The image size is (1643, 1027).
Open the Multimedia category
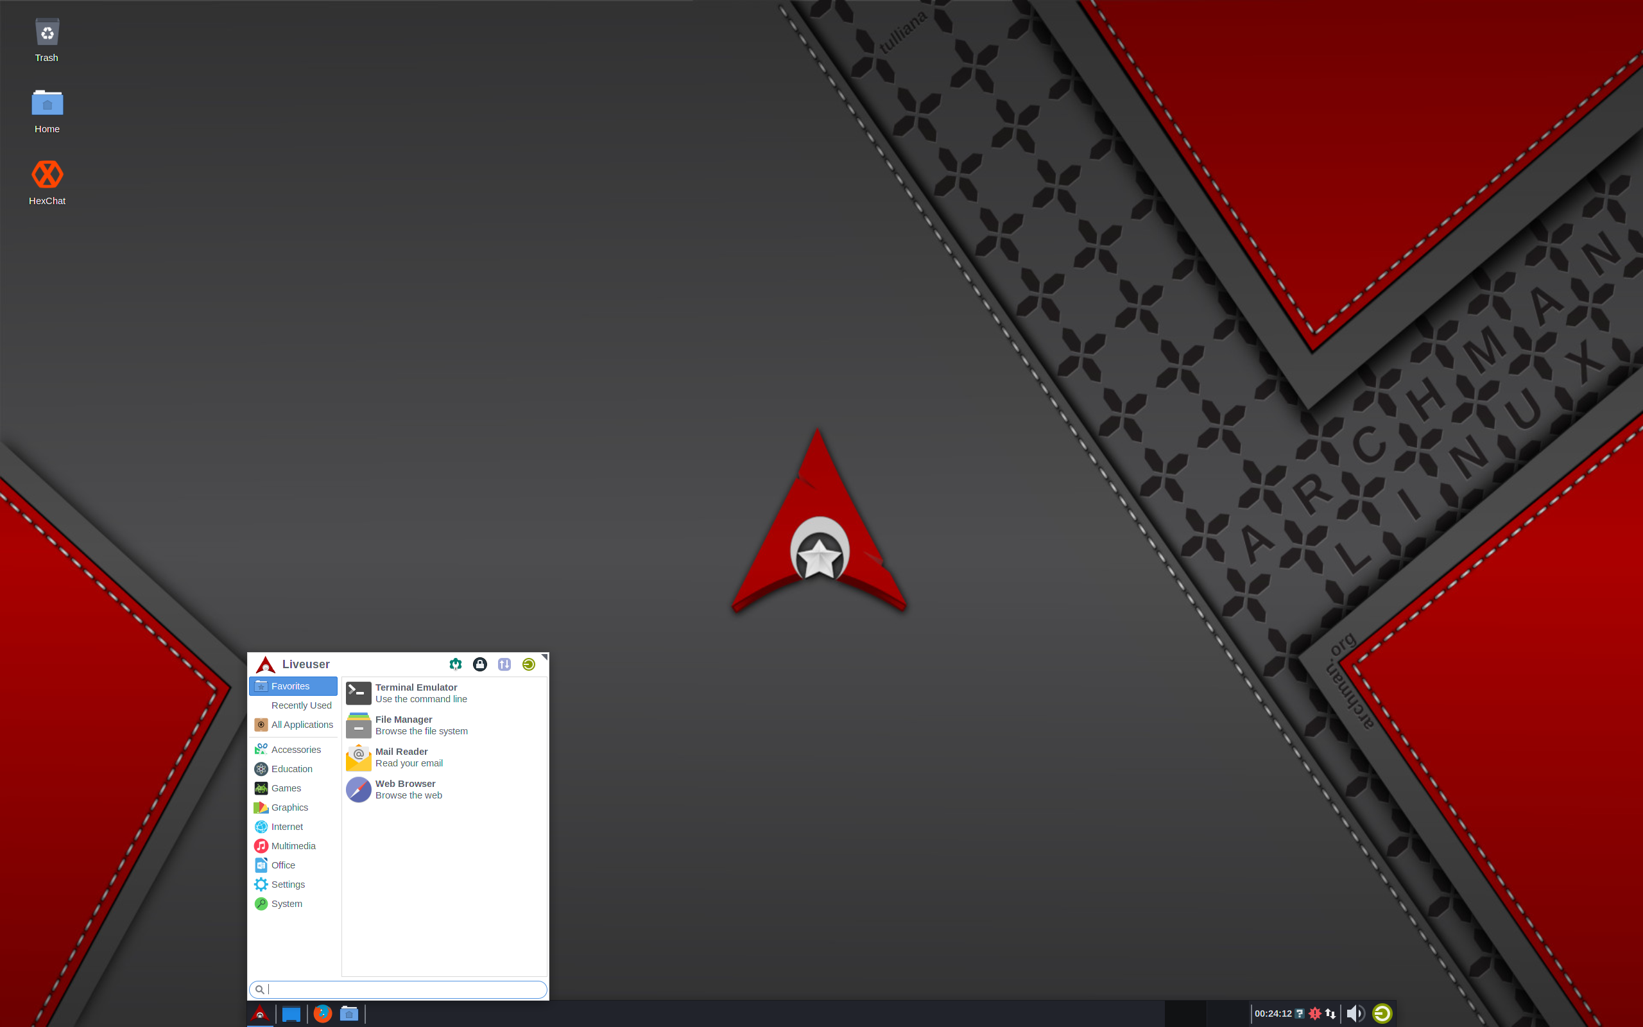293,845
